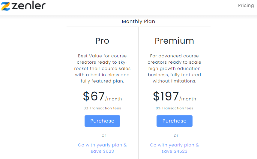Click 0% Transaction fees under Pro
Screen dimensions: 257x159
click(x=102, y=108)
